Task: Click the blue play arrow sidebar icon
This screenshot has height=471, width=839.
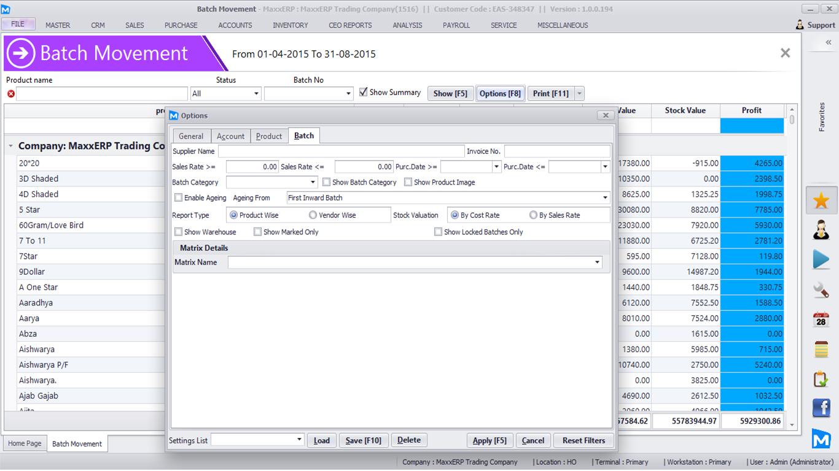Action: click(x=821, y=259)
